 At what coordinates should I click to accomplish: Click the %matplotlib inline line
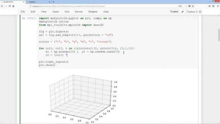tap(54, 22)
